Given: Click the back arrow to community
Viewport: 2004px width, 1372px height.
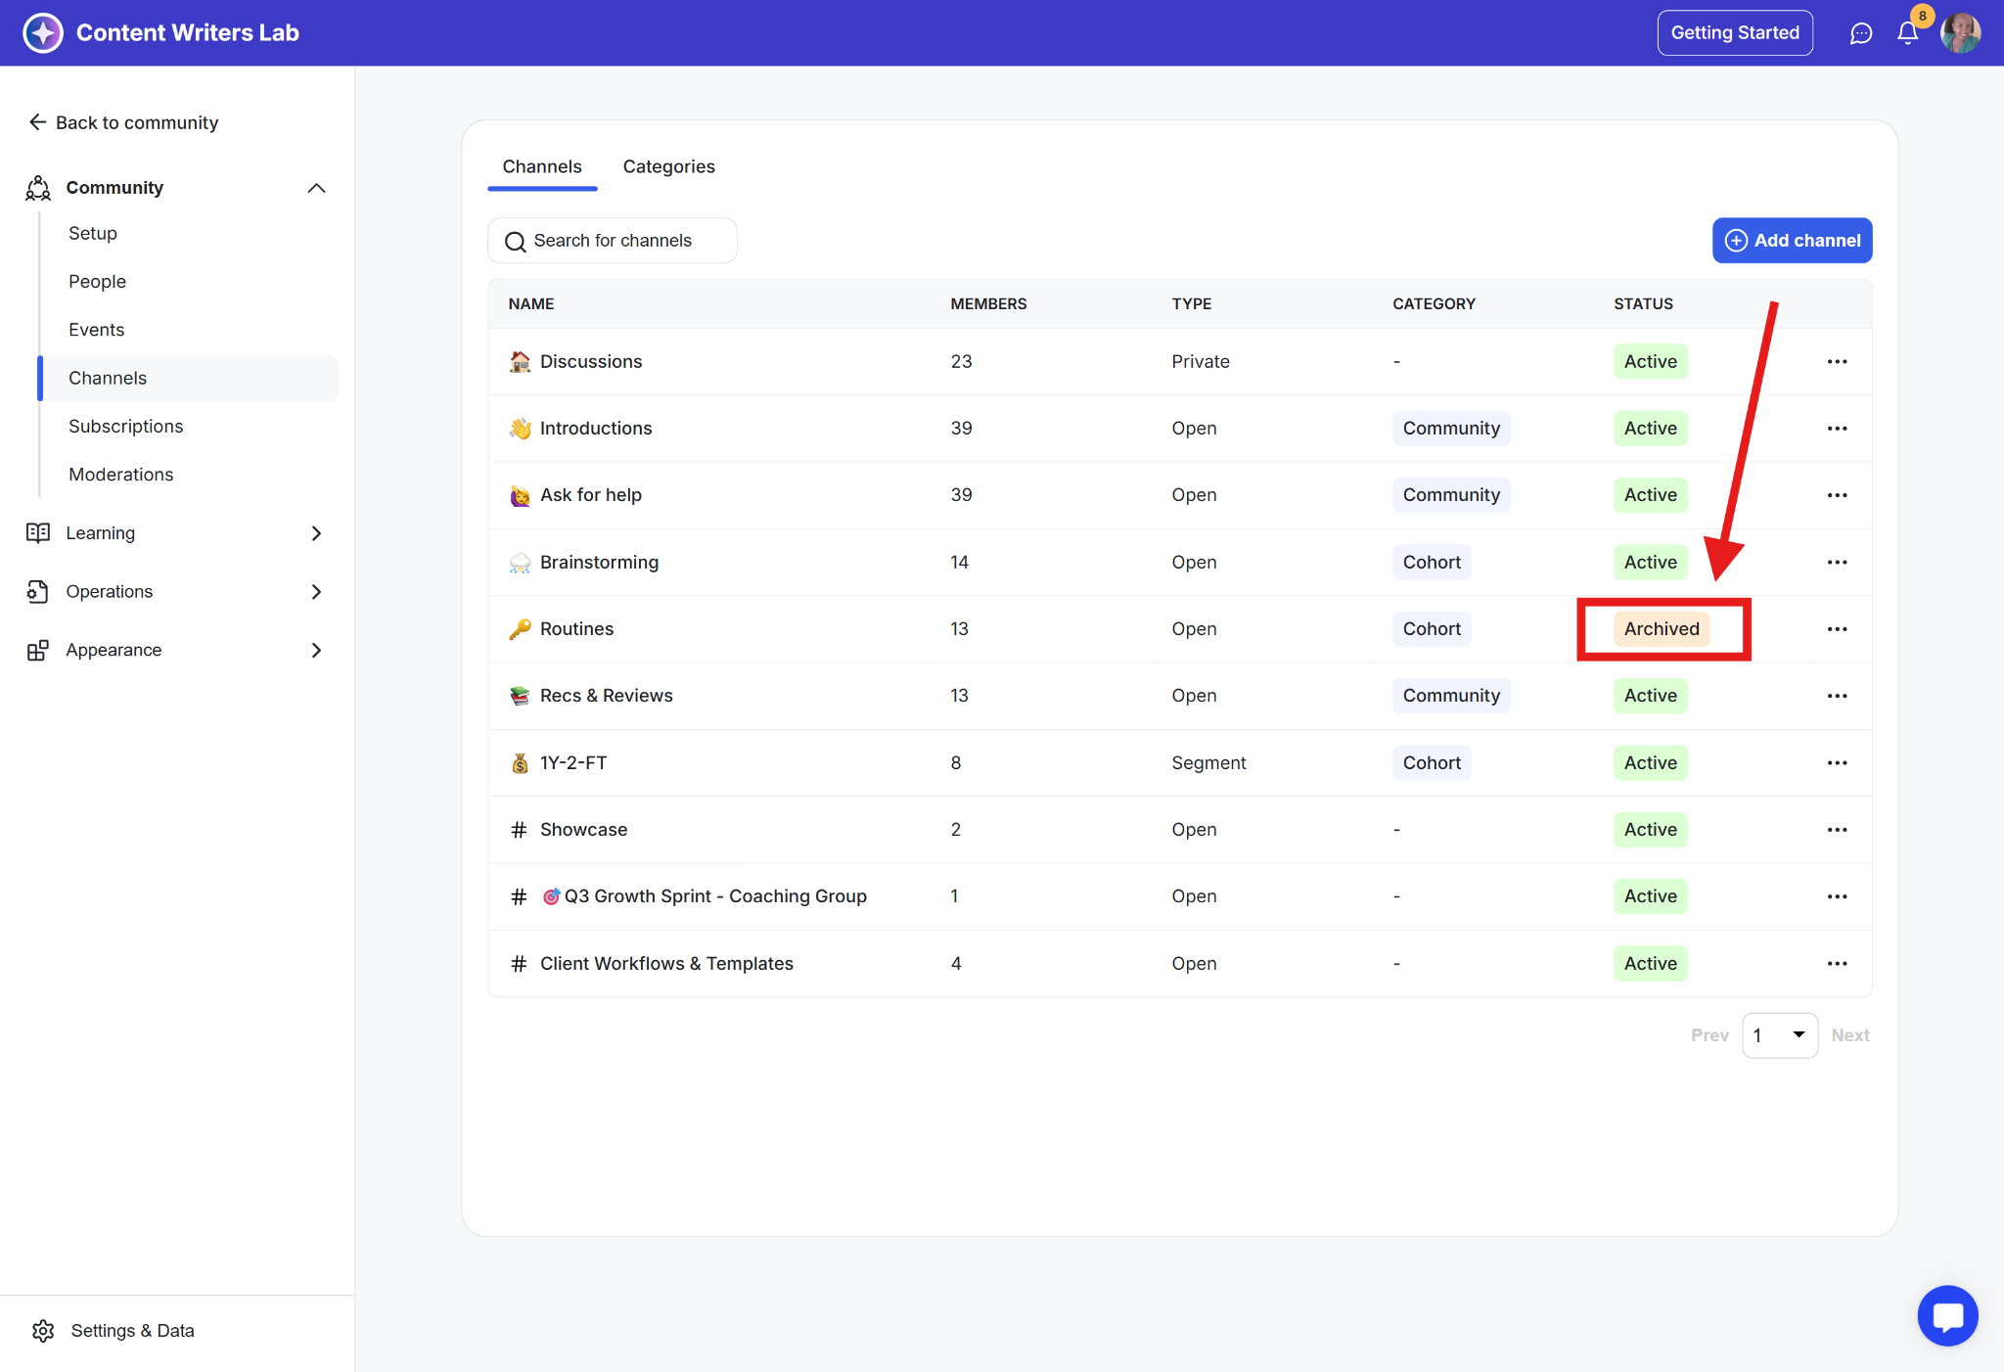Looking at the screenshot, I should pyautogui.click(x=37, y=122).
